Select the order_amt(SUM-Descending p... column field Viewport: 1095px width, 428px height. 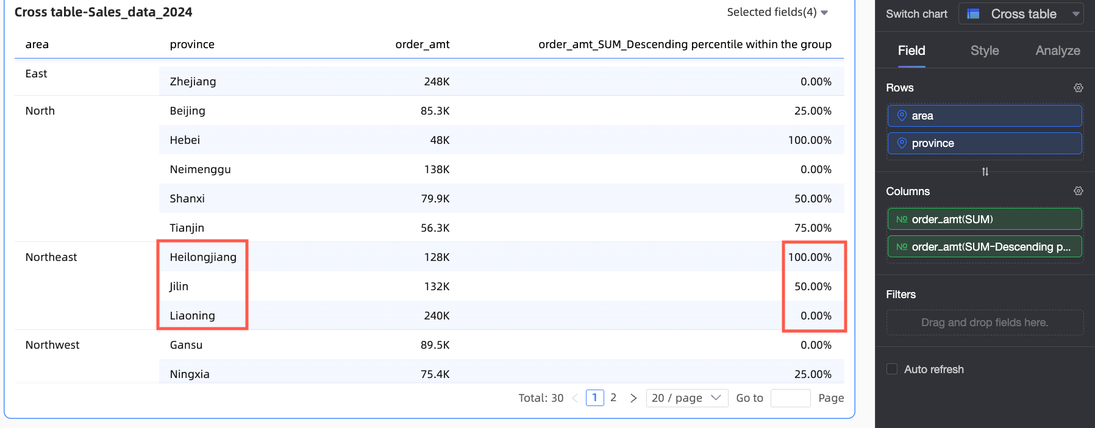(x=985, y=246)
